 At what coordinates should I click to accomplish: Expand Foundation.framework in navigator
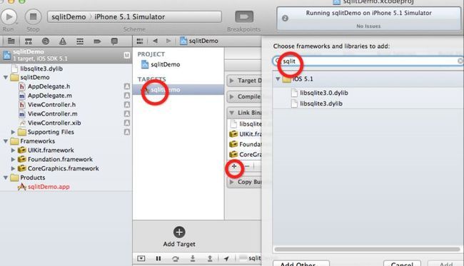coord(13,159)
